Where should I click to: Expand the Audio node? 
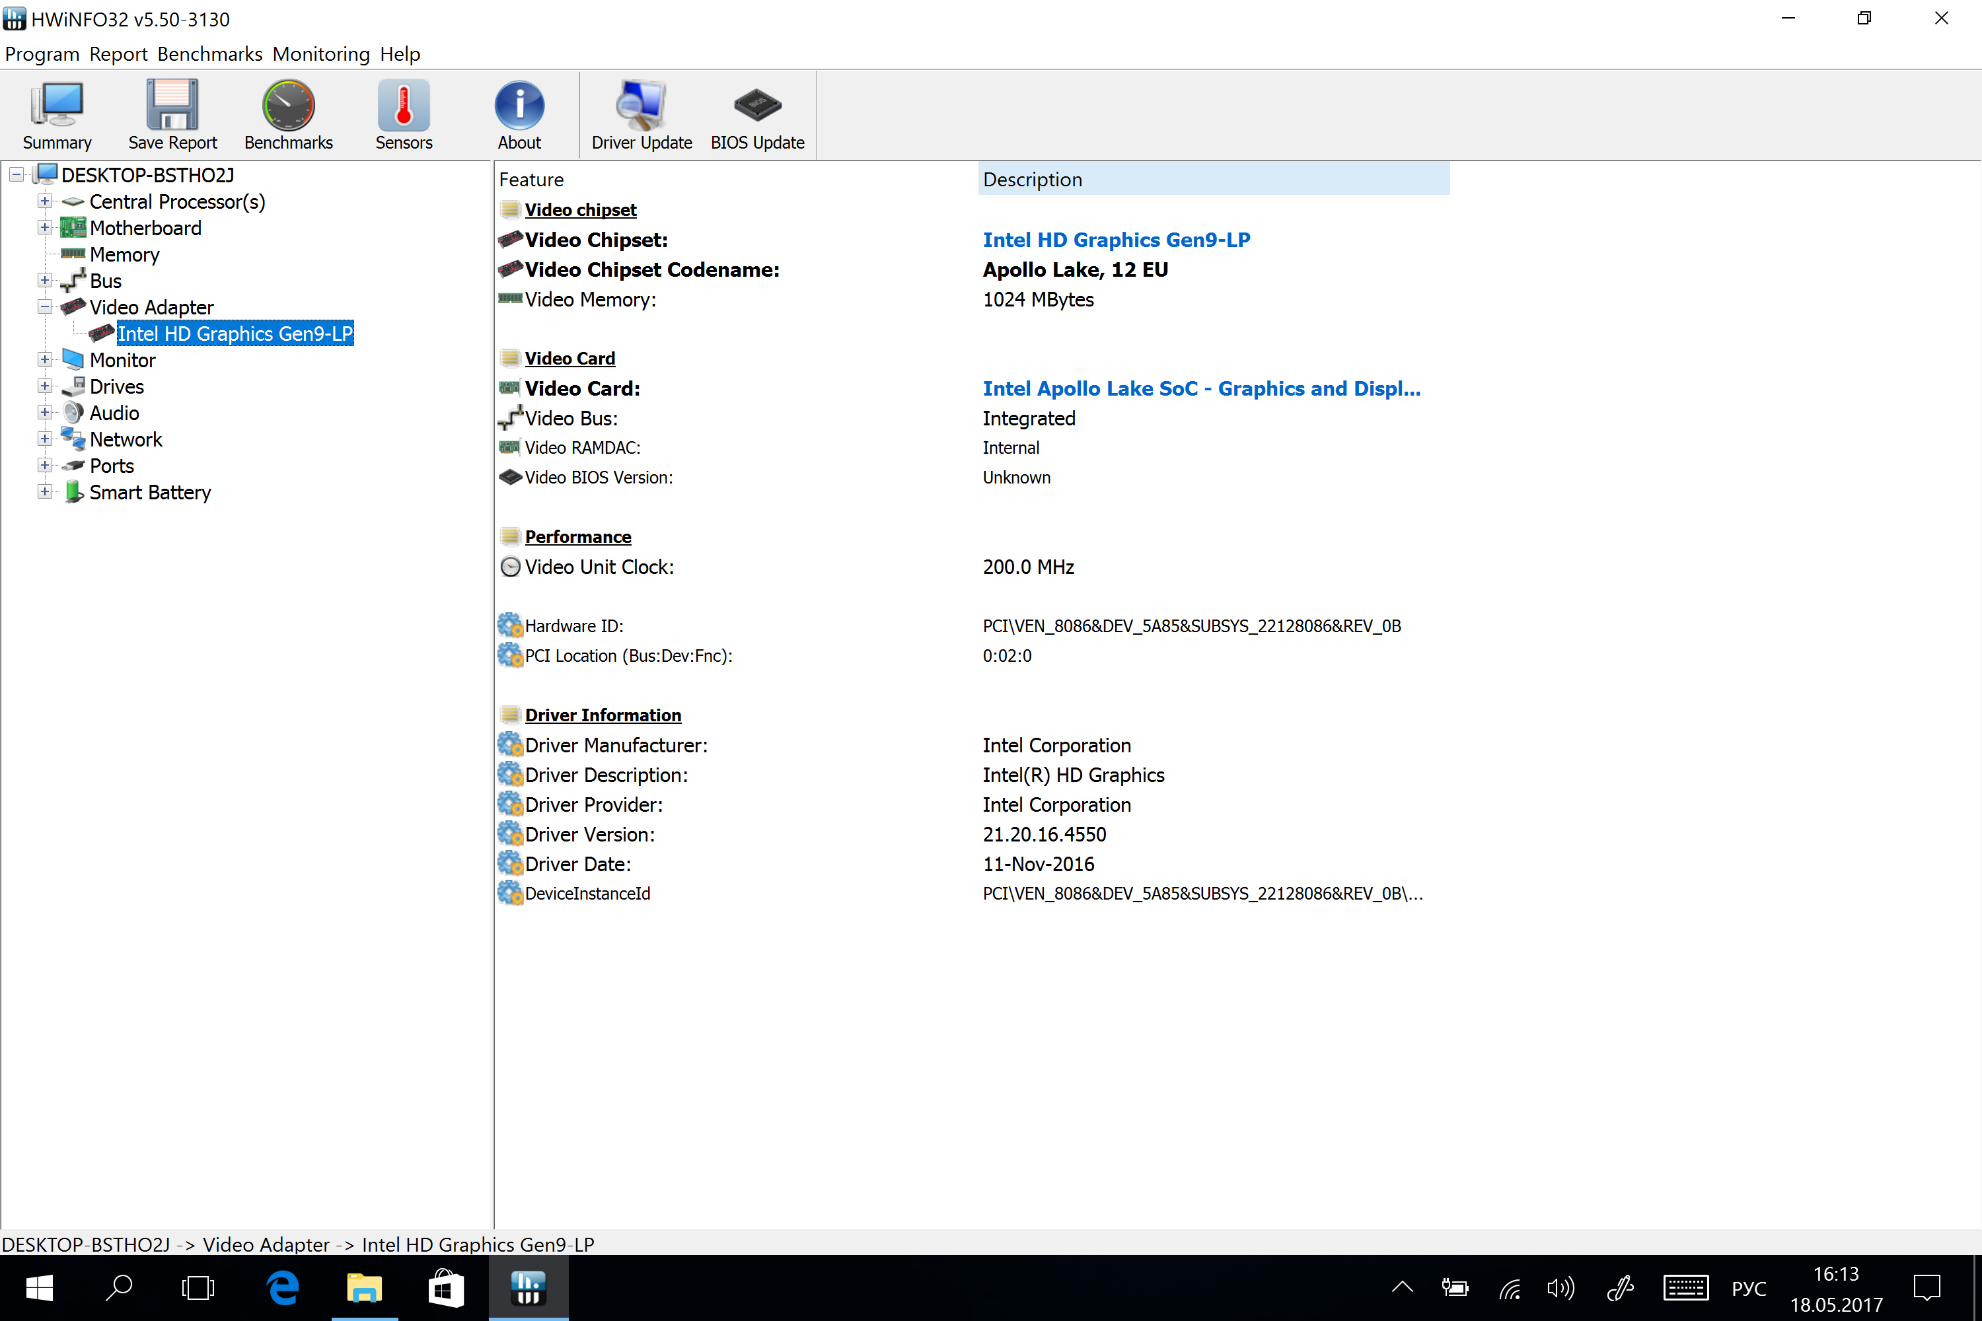pyautogui.click(x=45, y=413)
